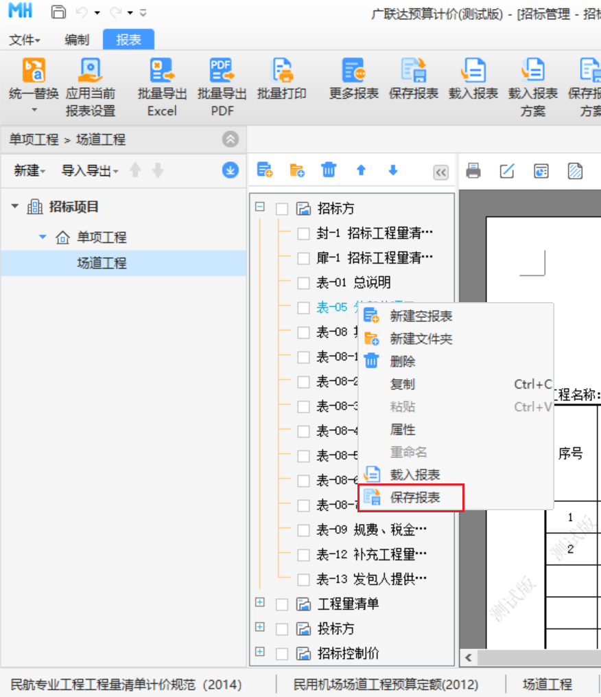This screenshot has height=697, width=601.
Task: Click the horizontal scrollbar left arrow
Action: point(469,658)
